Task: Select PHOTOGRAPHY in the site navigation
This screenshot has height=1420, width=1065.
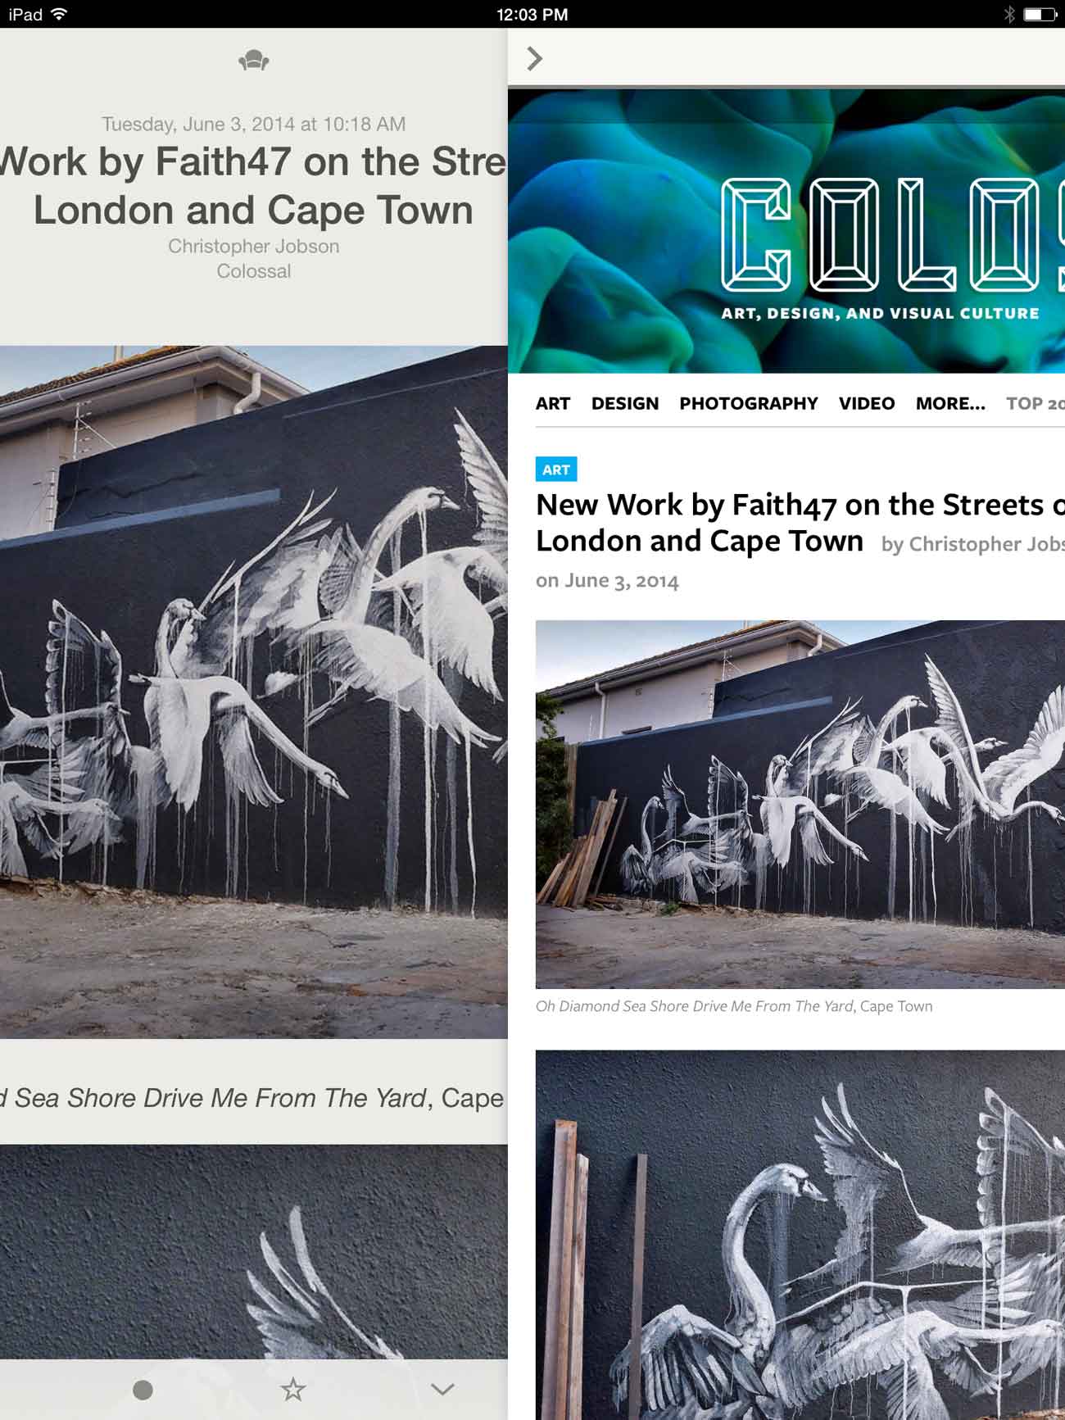Action: coord(749,403)
